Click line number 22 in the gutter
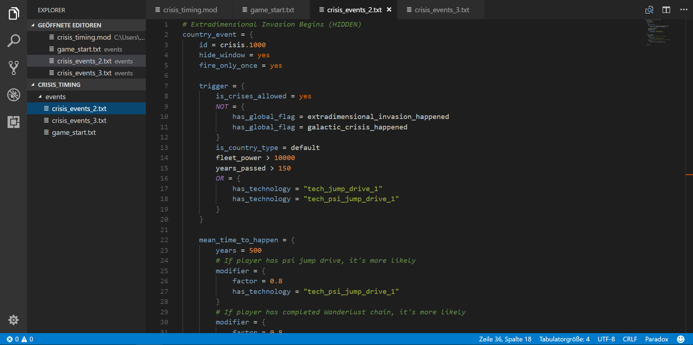 [164, 240]
